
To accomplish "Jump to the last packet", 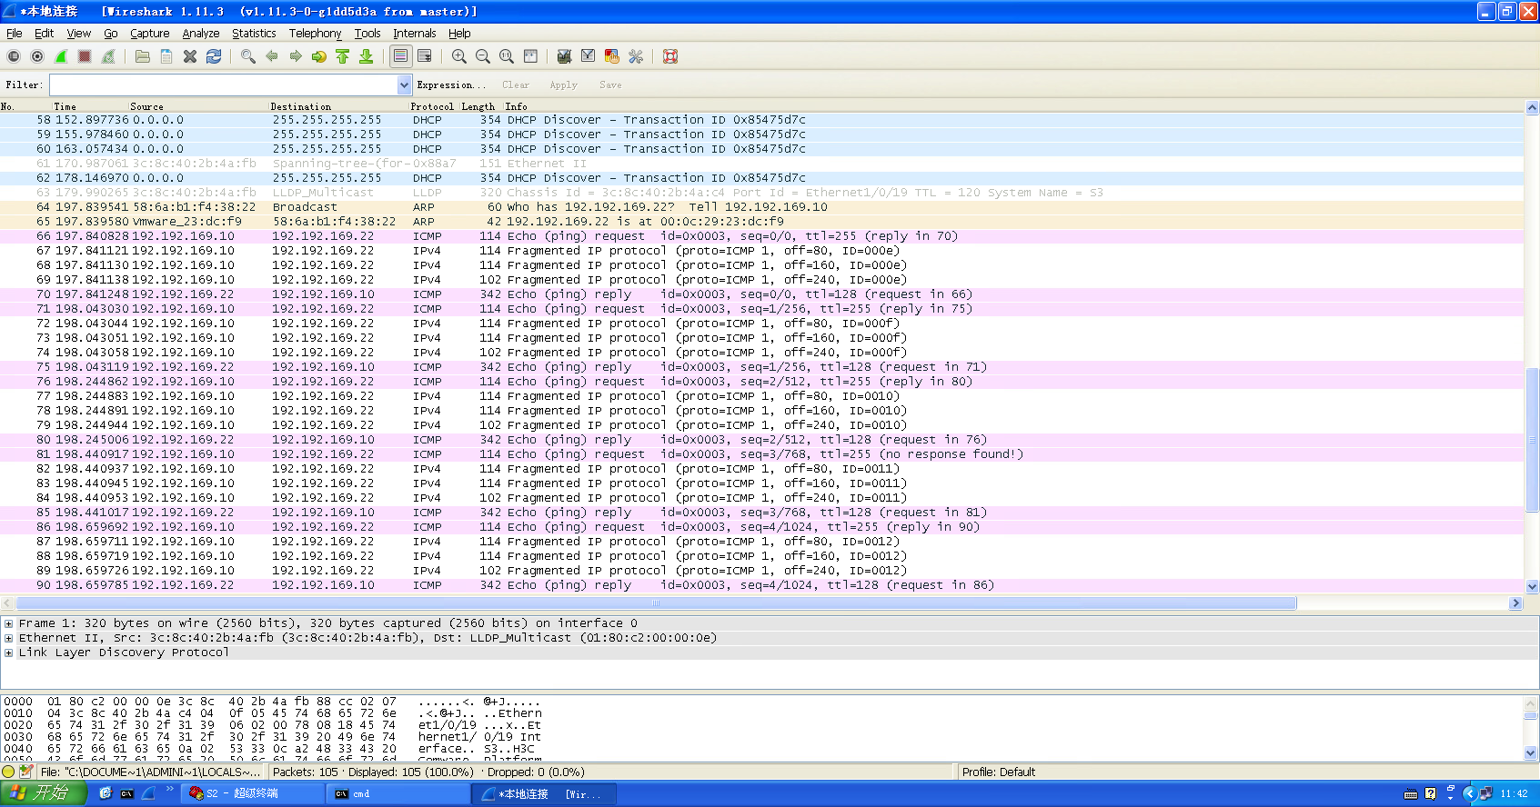I will coord(367,56).
